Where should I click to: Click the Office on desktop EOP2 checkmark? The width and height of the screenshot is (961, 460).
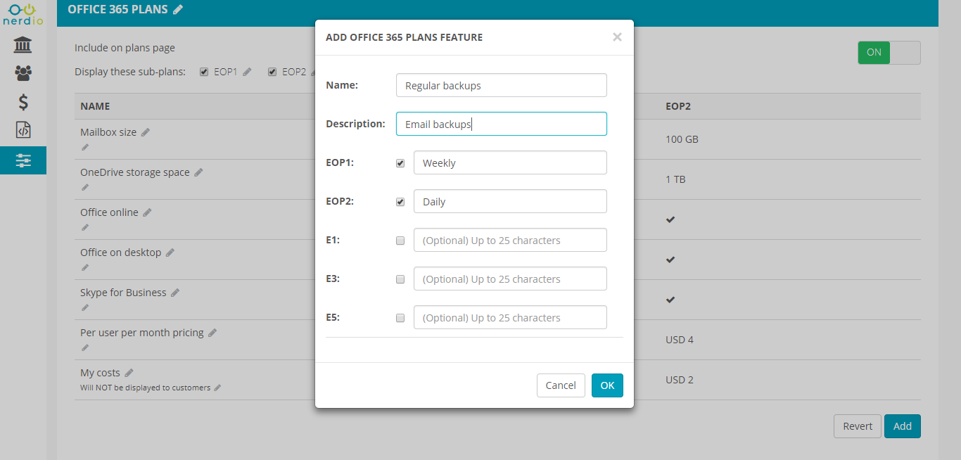670,260
